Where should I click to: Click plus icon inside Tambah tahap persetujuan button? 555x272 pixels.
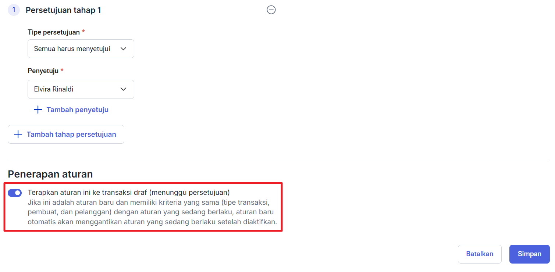(18, 135)
